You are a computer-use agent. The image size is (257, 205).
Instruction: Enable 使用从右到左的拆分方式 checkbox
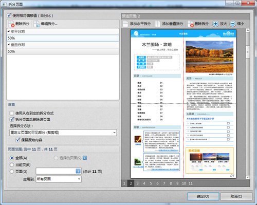point(12,113)
